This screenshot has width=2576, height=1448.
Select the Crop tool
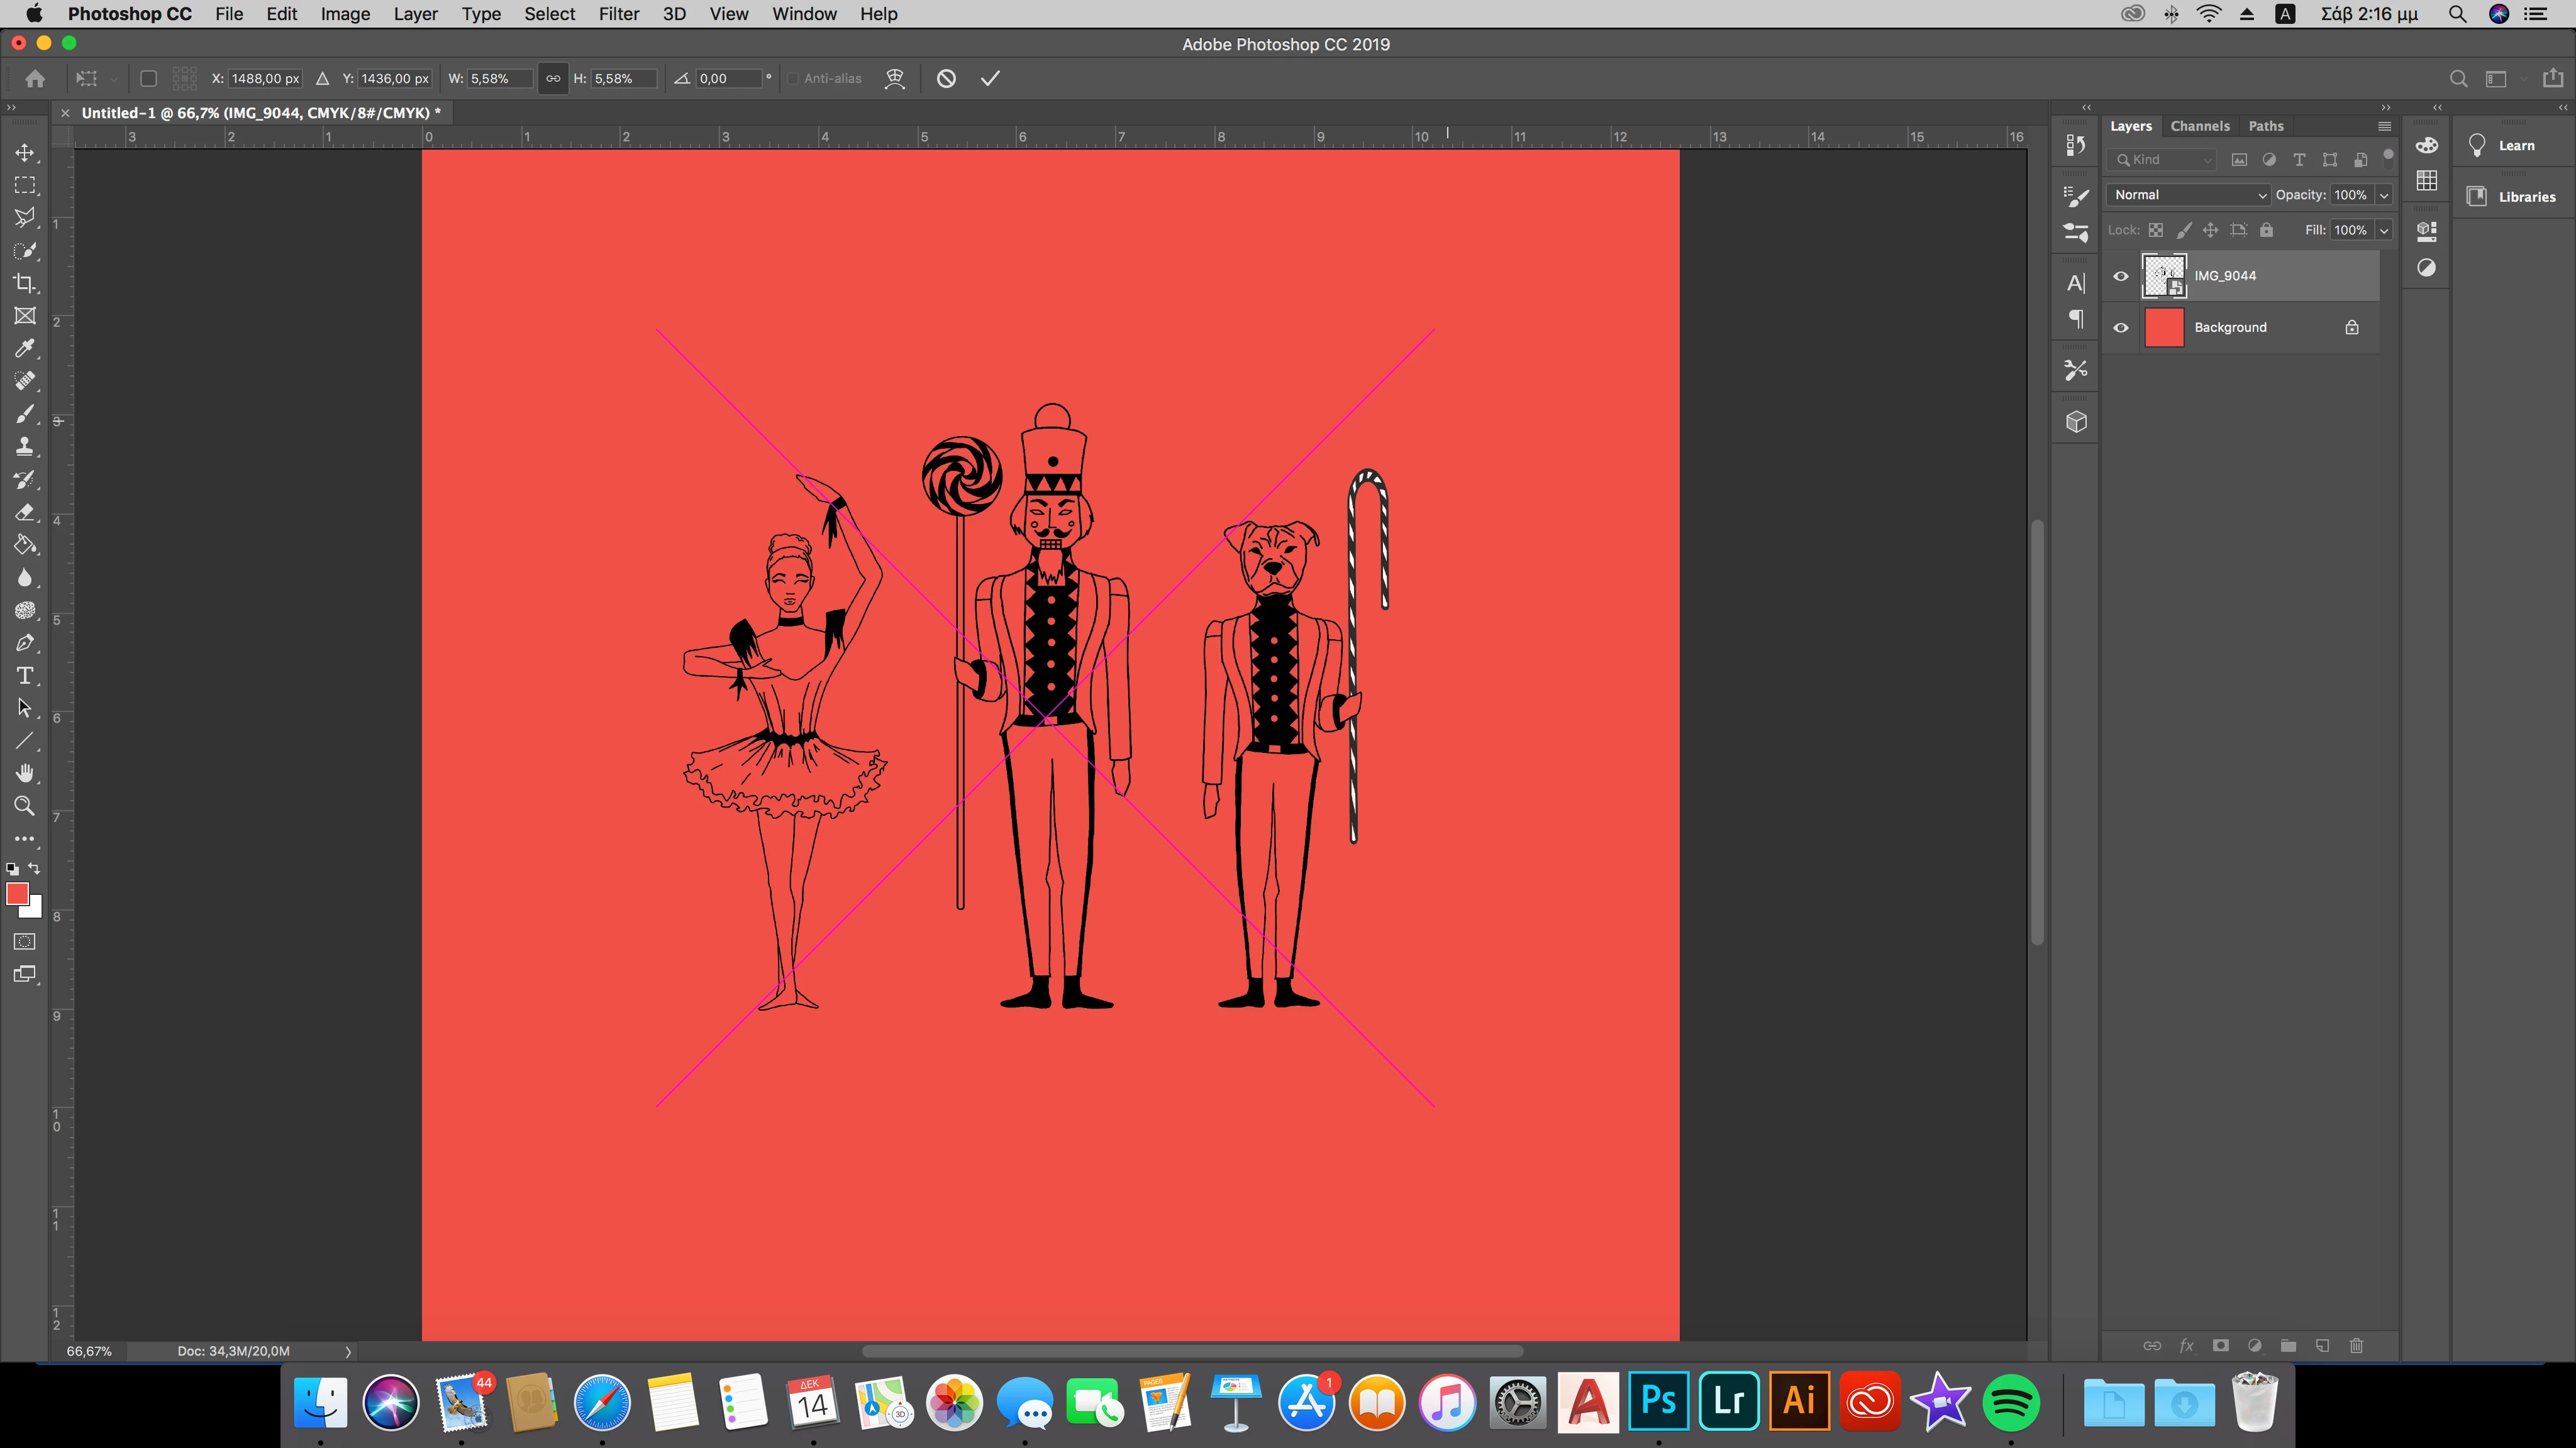coord(24,284)
